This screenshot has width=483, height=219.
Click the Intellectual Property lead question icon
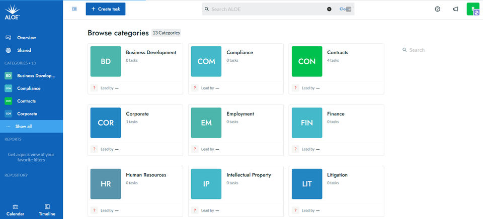click(195, 210)
